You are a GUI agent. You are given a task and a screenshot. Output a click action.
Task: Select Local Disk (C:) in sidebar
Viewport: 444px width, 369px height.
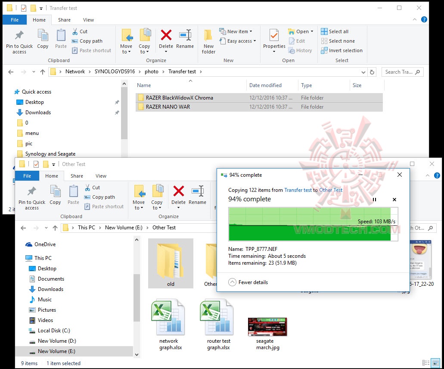click(49, 331)
